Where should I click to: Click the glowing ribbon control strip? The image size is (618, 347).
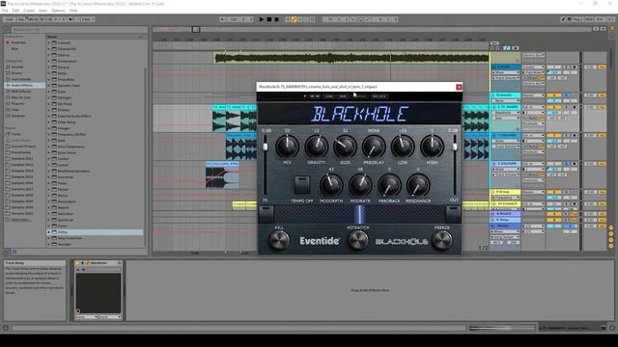pos(359,214)
